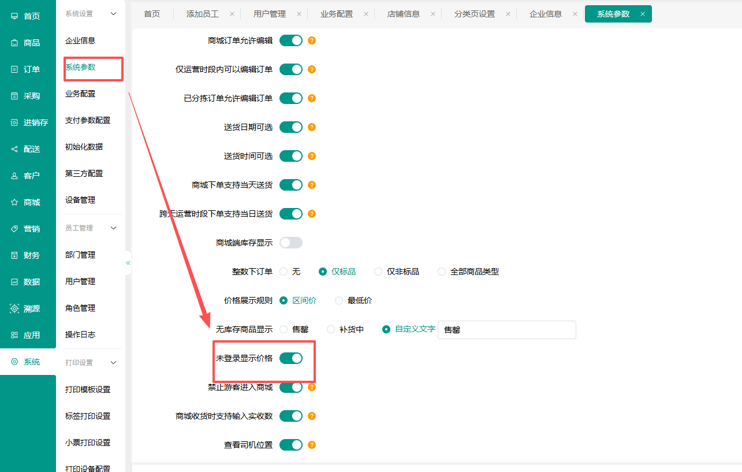The image size is (742, 472).
Task: Open the 首页 home icon in sidebar
Action: pyautogui.click(x=14, y=16)
